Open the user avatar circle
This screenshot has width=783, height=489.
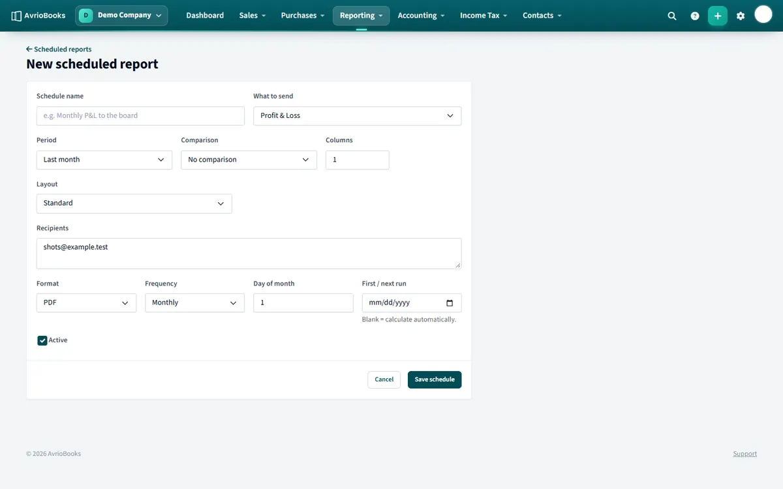point(763,14)
